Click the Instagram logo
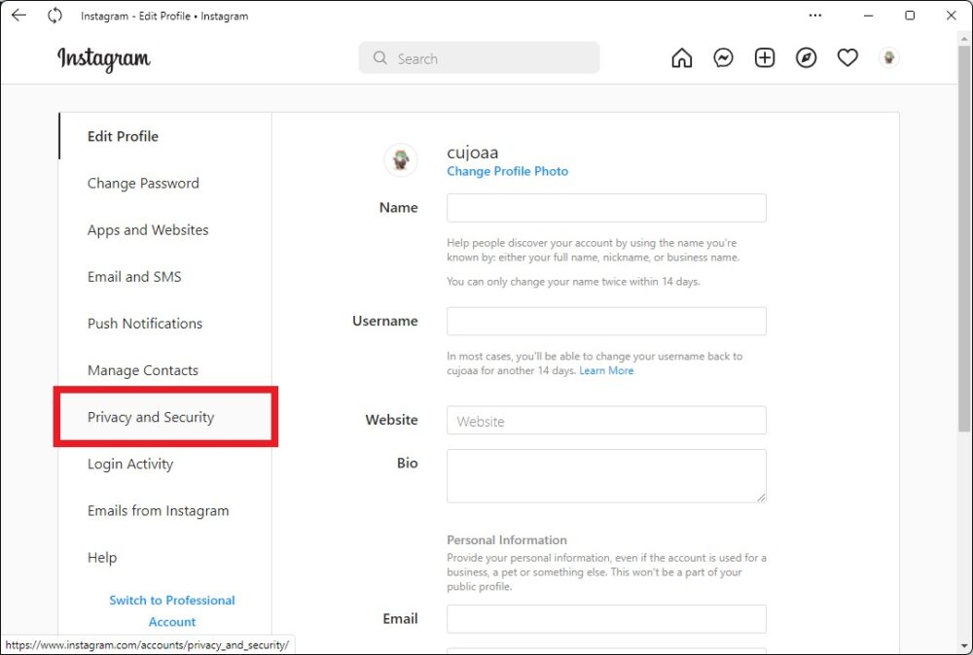Image resolution: width=973 pixels, height=655 pixels. [x=104, y=59]
